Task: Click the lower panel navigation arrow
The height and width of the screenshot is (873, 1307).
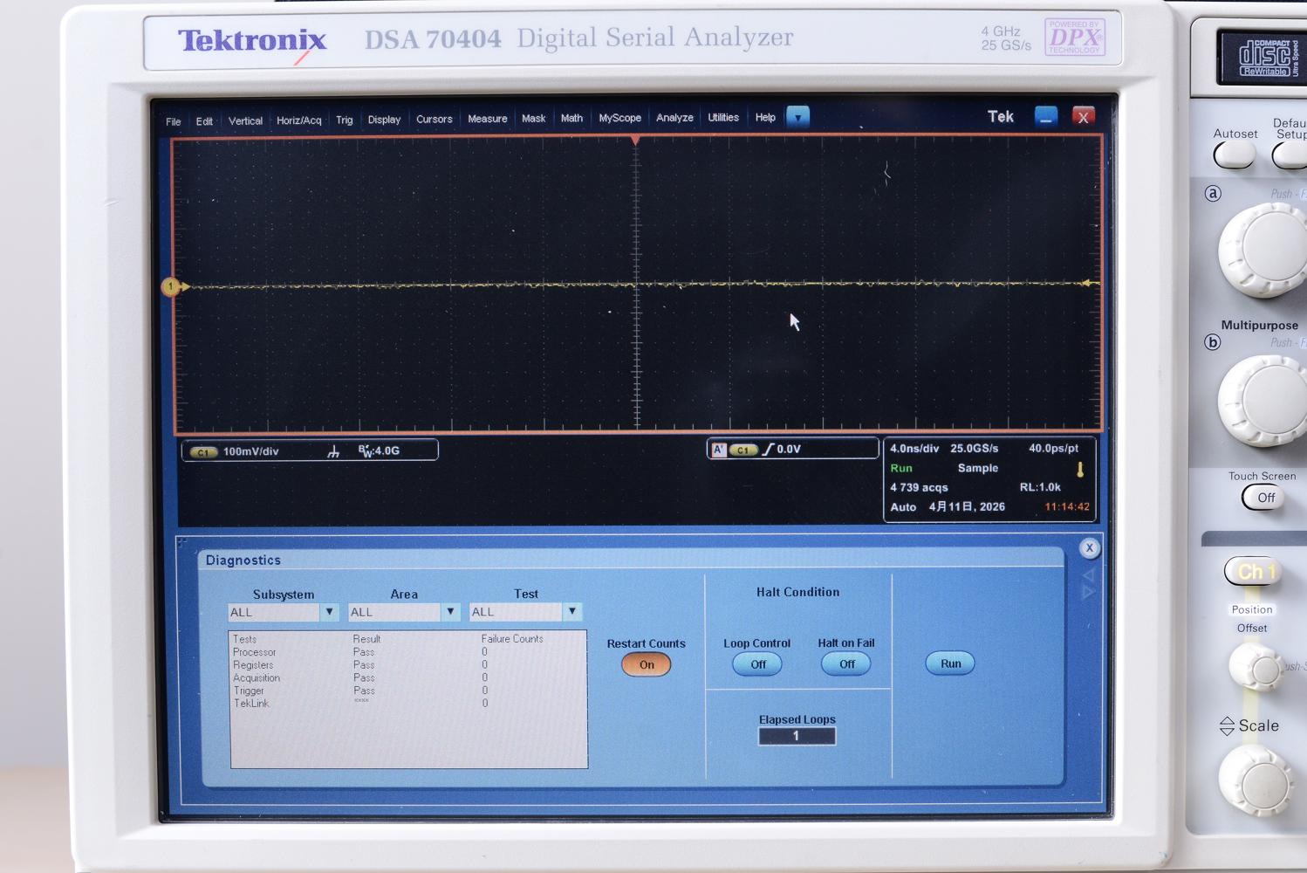Action: click(x=1088, y=592)
